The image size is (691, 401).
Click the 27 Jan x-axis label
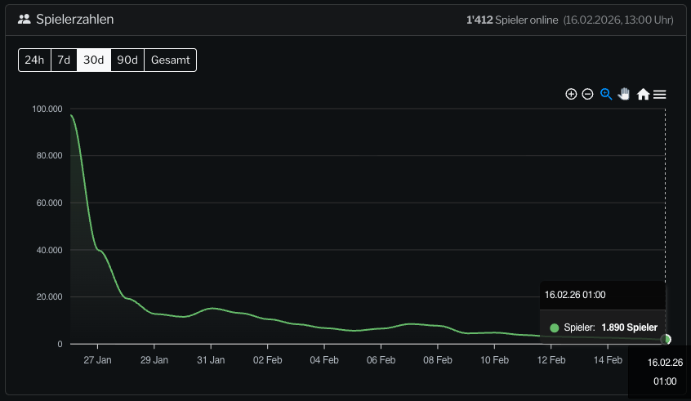(97, 359)
